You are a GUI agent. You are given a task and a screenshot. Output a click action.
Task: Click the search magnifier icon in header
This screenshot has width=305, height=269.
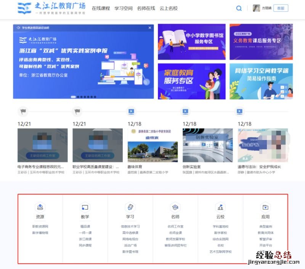point(239,8)
